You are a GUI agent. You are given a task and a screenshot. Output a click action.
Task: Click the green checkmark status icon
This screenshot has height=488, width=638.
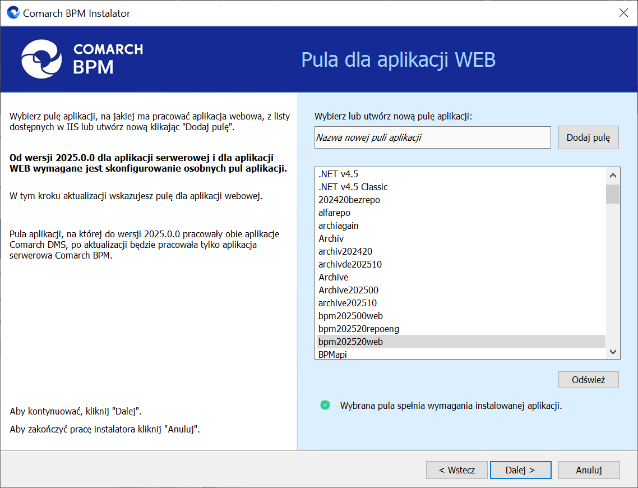tap(325, 405)
